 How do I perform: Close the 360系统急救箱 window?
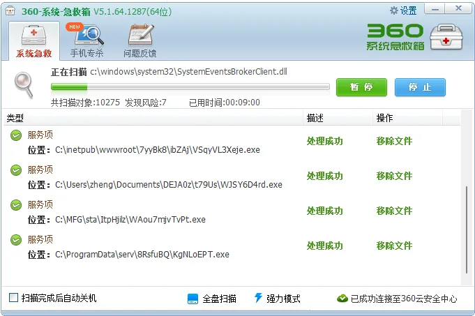(x=459, y=9)
